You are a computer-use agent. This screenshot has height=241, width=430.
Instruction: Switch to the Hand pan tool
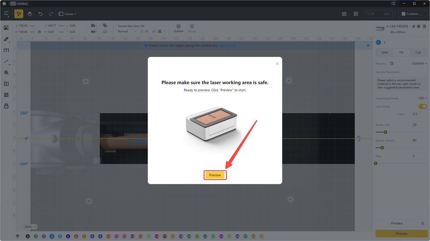click(30, 14)
